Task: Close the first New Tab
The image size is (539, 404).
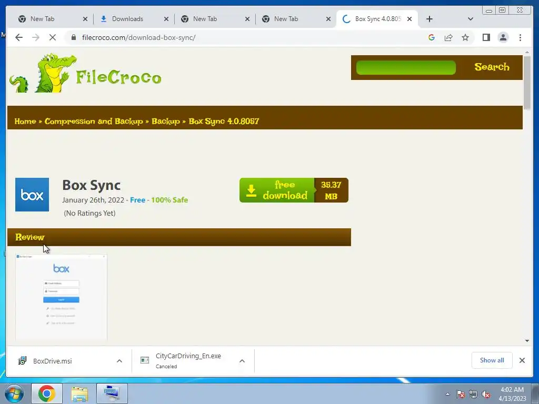Action: (85, 19)
